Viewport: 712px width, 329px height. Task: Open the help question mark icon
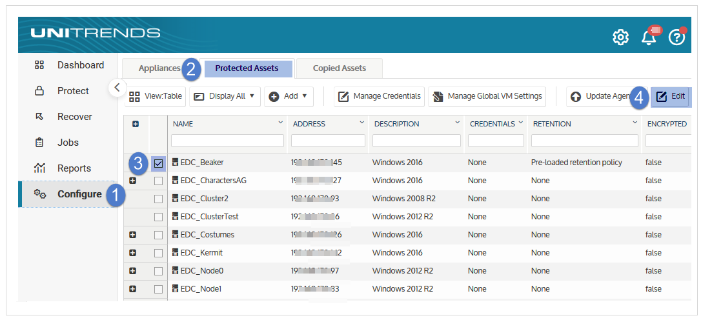[x=676, y=37]
